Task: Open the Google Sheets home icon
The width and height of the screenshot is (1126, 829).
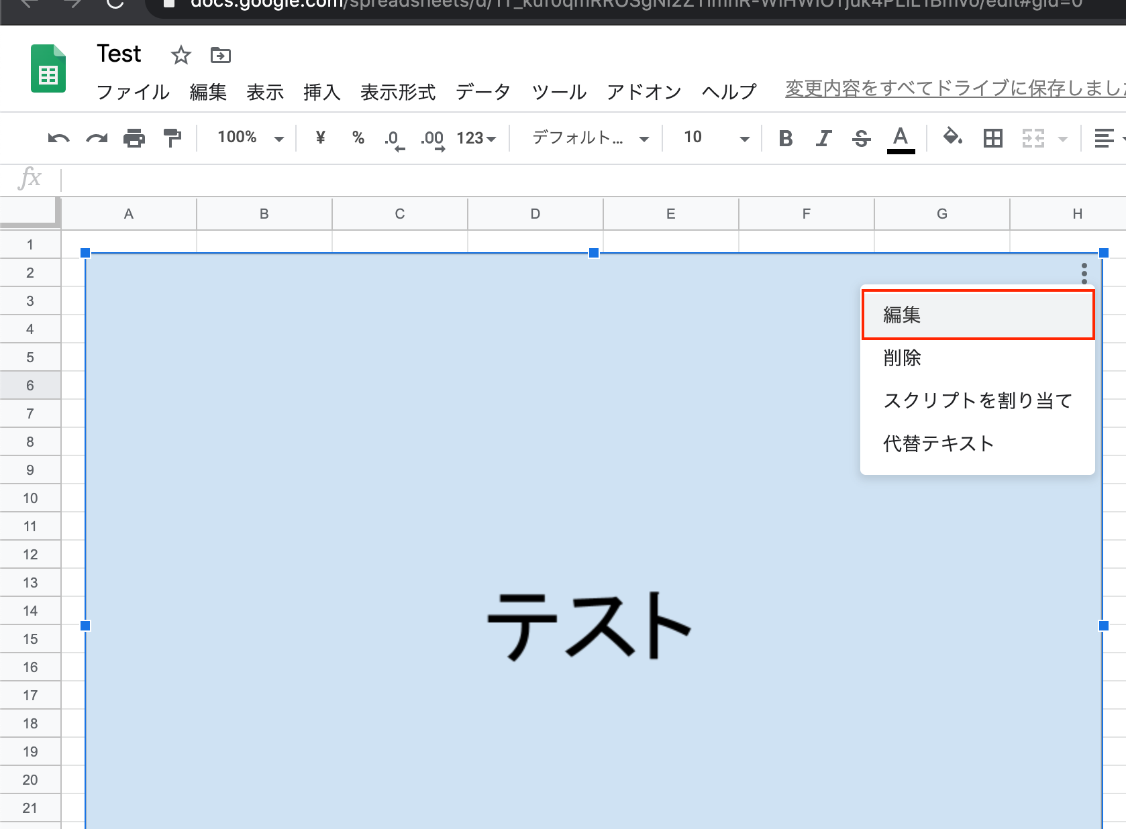Action: (48, 68)
